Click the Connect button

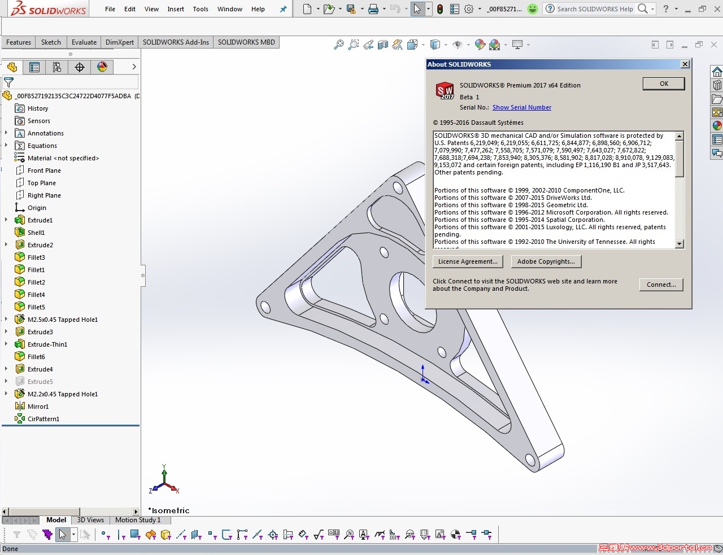click(661, 285)
